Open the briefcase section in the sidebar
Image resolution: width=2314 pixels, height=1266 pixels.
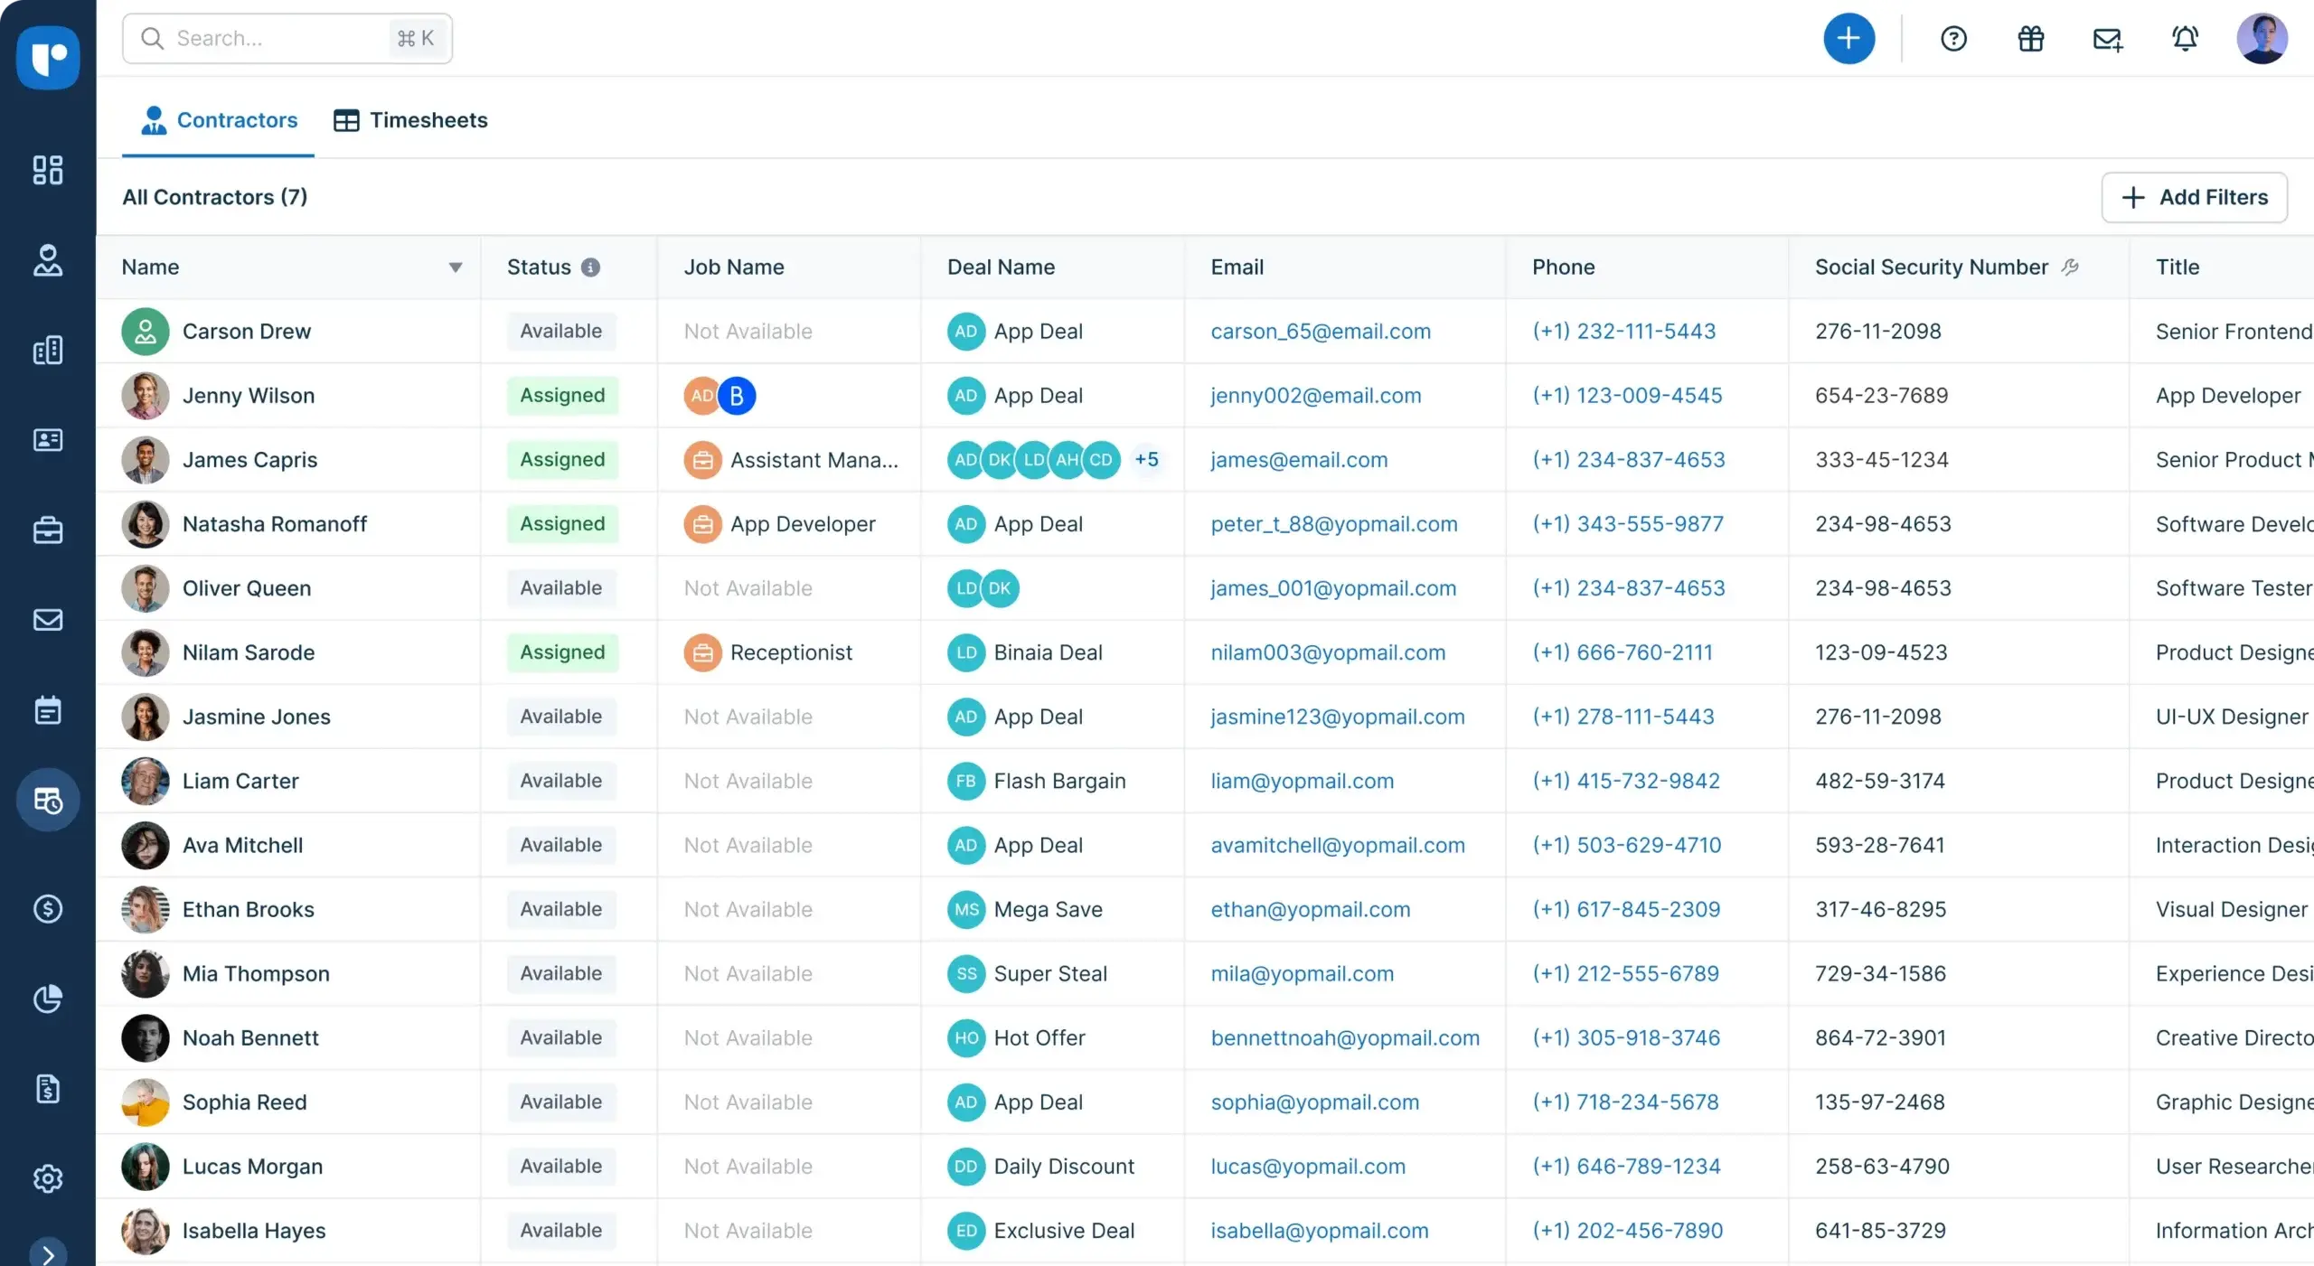[x=48, y=530]
